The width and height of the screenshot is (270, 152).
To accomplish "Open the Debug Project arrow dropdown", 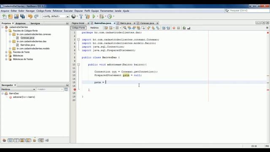I will pos(105,16).
